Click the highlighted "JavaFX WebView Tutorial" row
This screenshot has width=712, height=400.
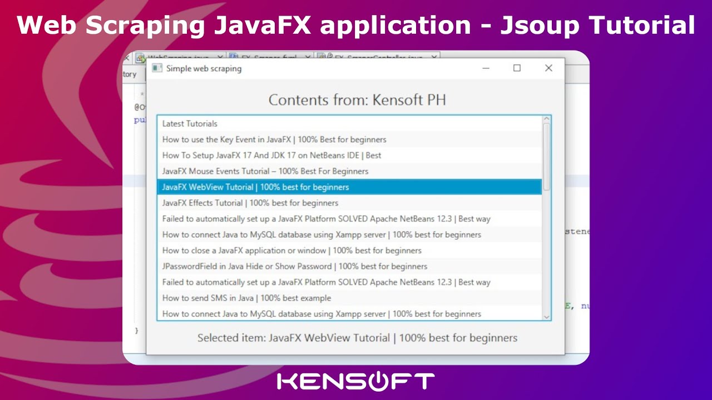point(349,187)
